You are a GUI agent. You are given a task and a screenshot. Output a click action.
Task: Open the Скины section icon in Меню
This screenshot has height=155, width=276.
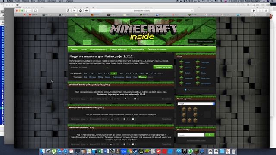pos(182,68)
